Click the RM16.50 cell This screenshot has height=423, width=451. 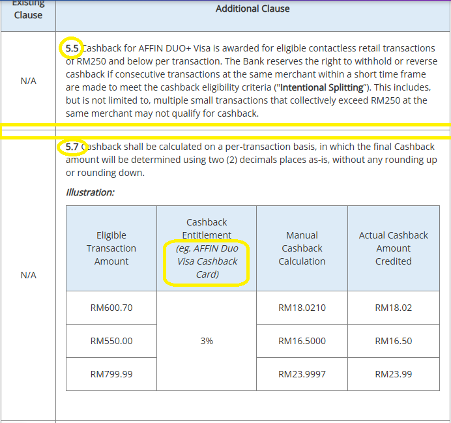pyautogui.click(x=394, y=341)
